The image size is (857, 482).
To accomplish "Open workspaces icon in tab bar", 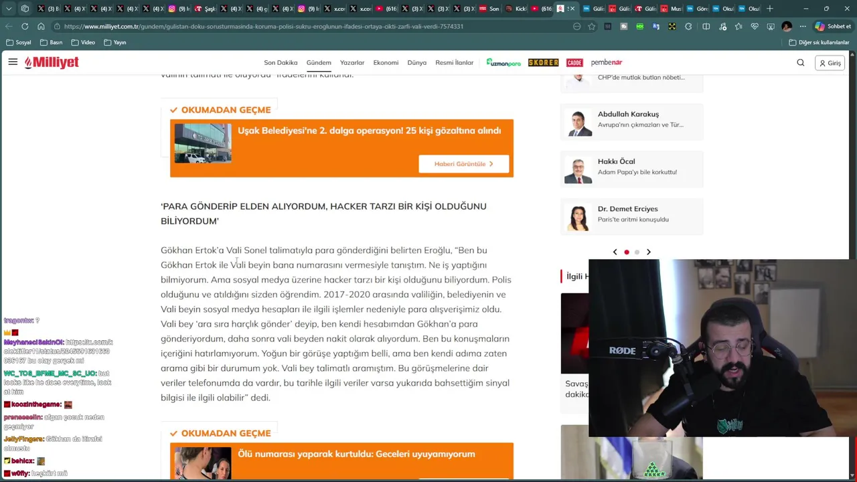I will [25, 9].
